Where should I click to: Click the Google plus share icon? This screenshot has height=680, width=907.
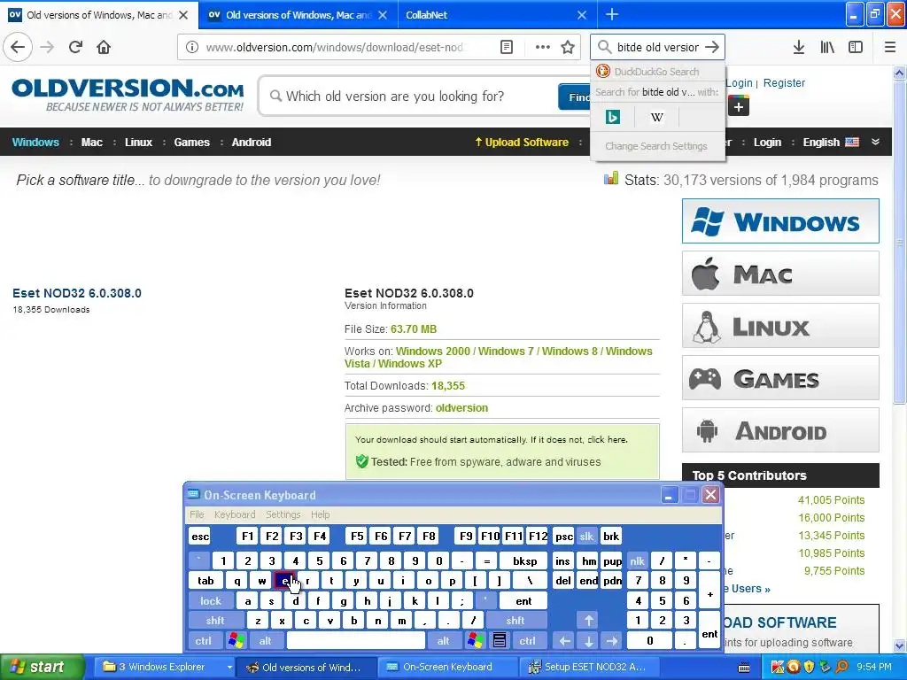tap(738, 106)
